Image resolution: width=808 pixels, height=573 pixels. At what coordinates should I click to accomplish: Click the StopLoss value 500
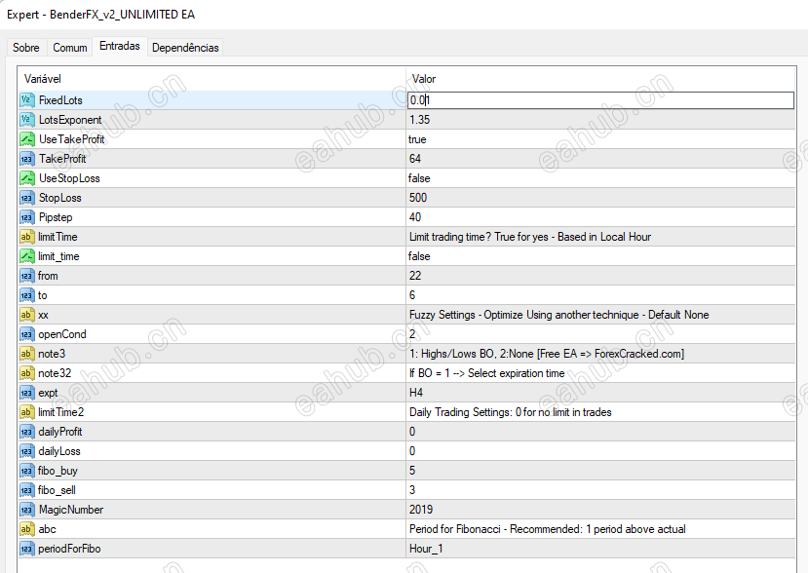pos(418,198)
